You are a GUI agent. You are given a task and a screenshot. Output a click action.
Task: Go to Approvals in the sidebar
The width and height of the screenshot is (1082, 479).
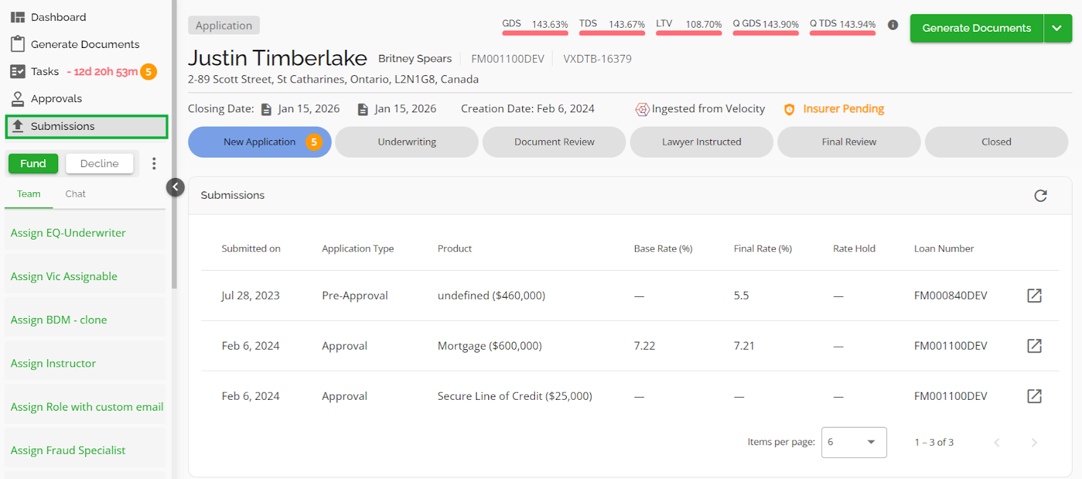pyautogui.click(x=56, y=99)
